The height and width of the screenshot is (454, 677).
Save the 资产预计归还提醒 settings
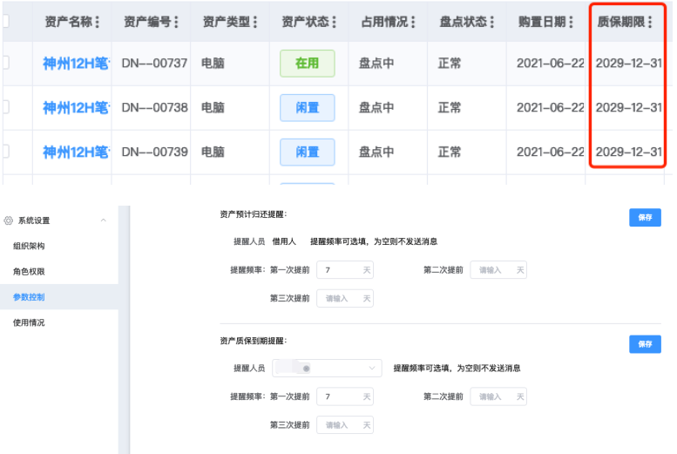[x=645, y=218]
